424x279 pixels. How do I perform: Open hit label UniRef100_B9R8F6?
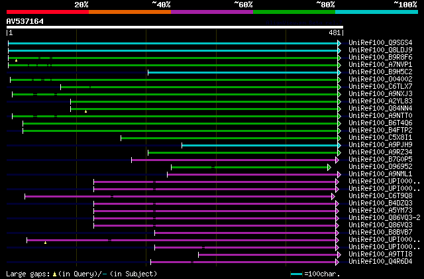380,58
